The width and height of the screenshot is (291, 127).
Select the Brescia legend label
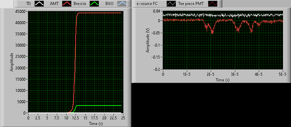(x=80, y=4)
